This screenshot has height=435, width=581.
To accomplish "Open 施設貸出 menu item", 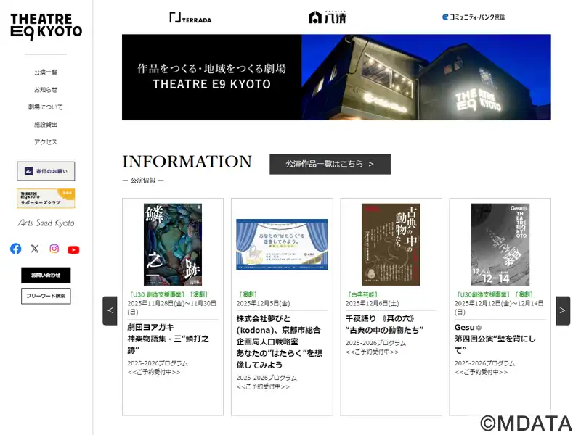I will tap(46, 124).
